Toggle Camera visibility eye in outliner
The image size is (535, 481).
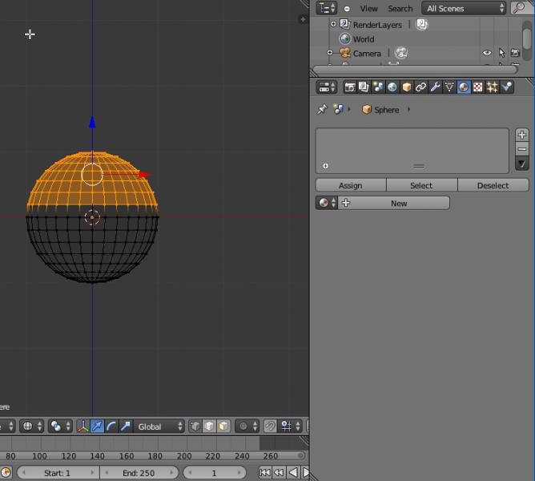click(486, 54)
